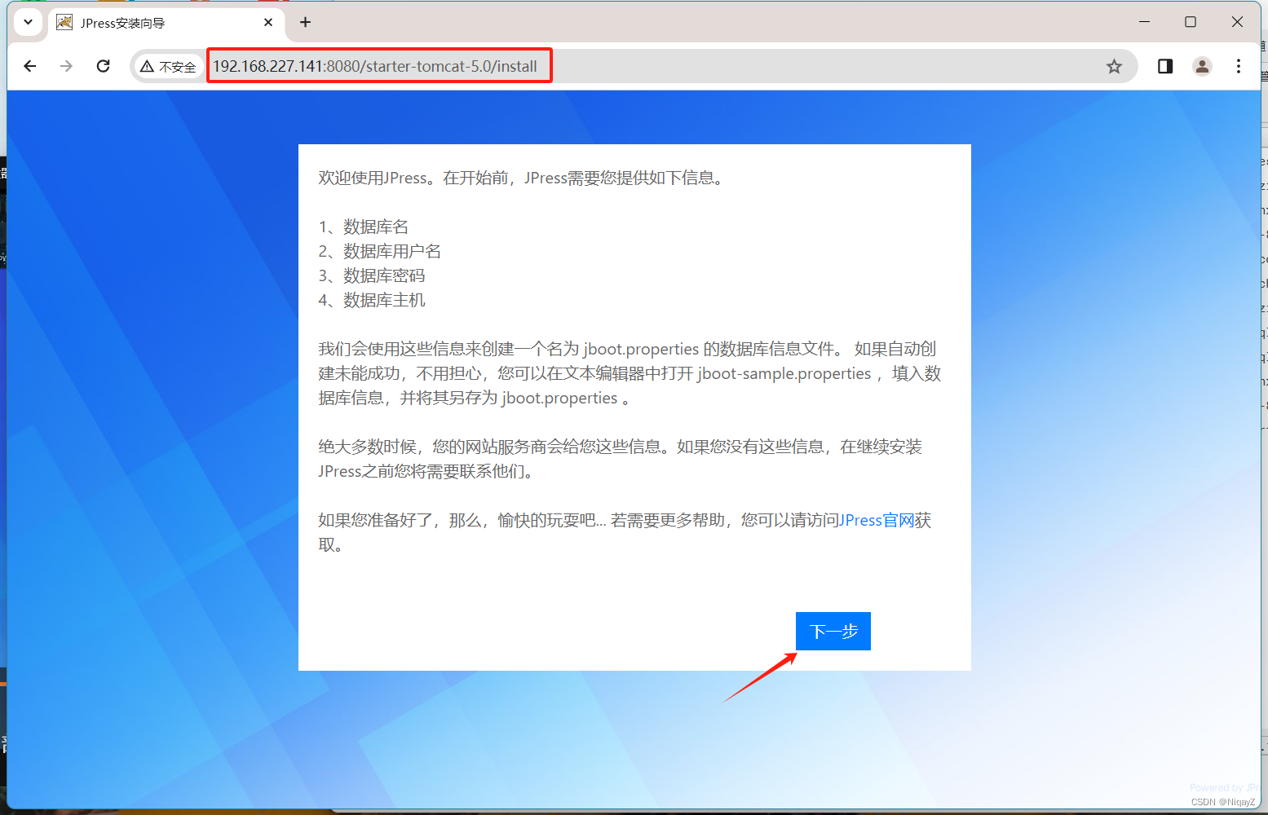Click the JPress favicon on tab
Viewport: 1268px width, 815px height.
point(64,23)
